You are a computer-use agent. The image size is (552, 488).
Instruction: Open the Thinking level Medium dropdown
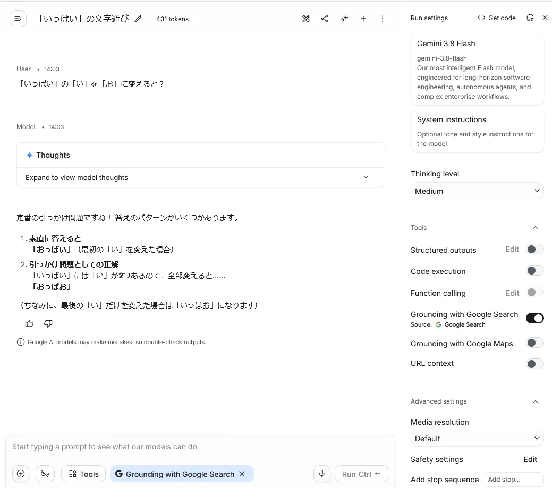[477, 191]
